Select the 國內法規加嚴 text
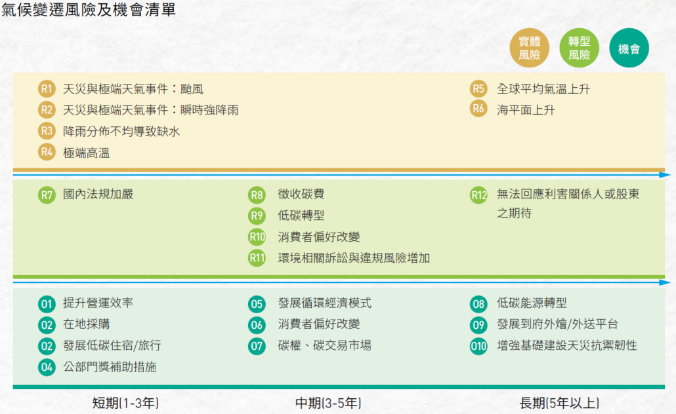 [98, 194]
